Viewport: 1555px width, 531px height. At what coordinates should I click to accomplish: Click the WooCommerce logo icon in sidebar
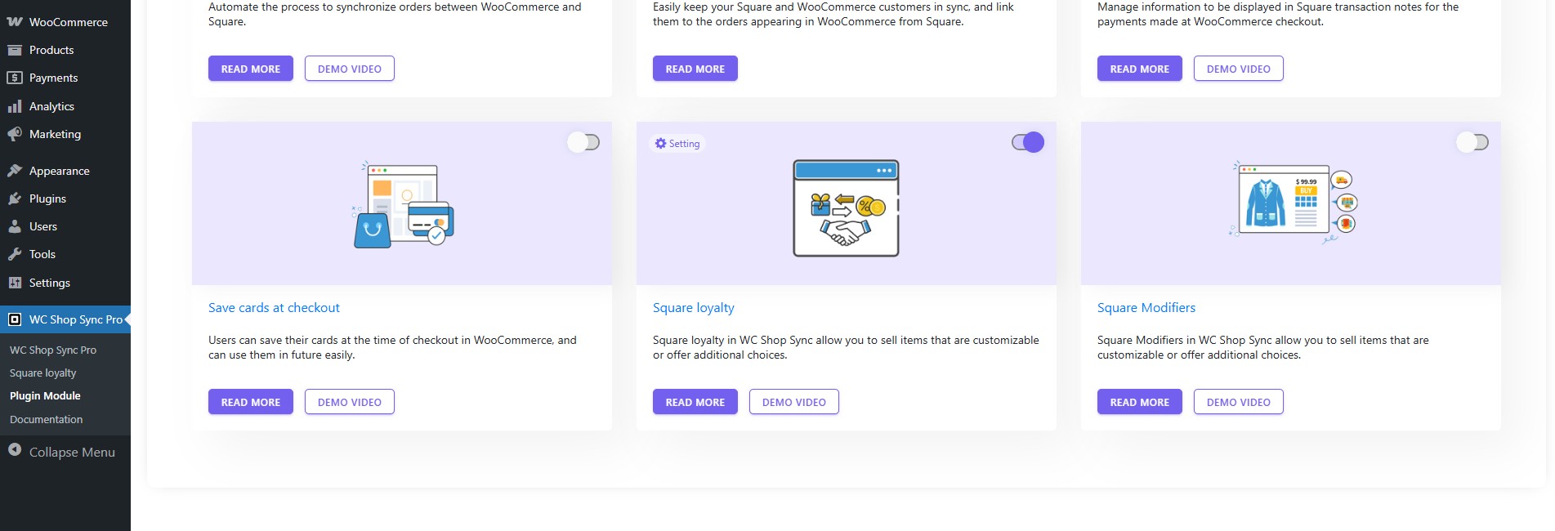tap(15, 22)
